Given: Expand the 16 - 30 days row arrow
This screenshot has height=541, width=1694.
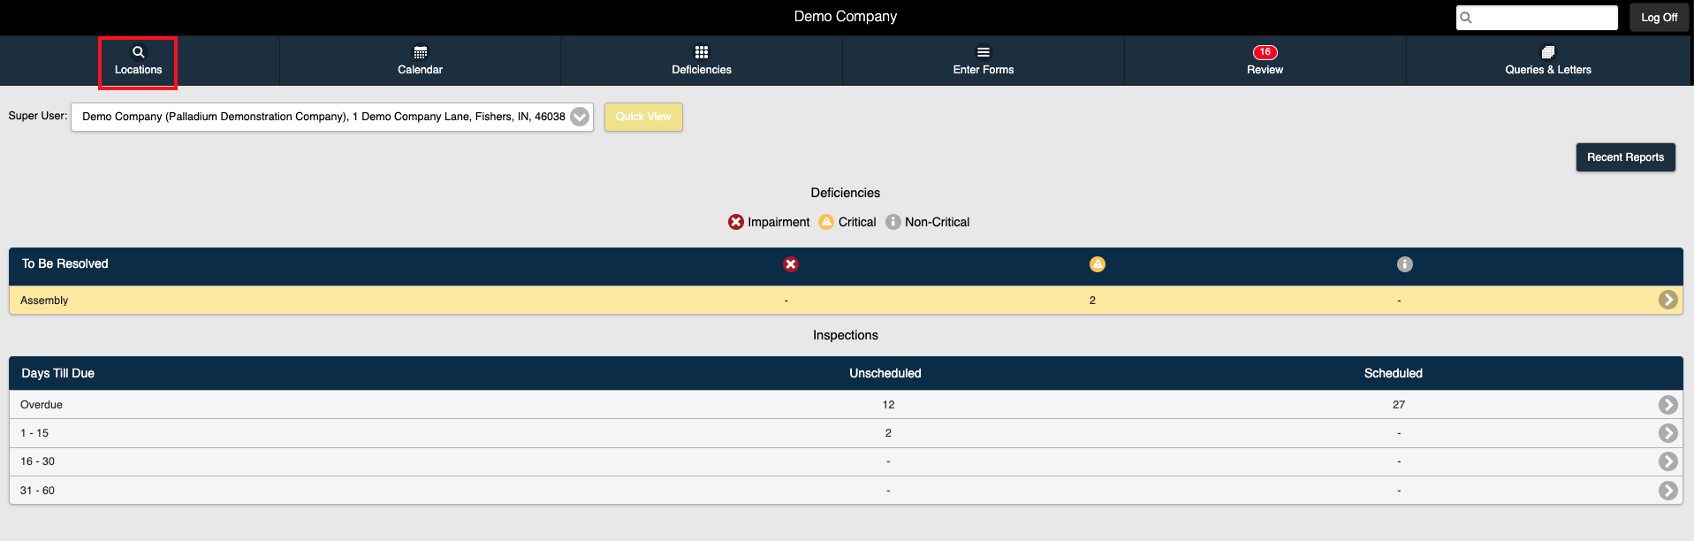Looking at the screenshot, I should [x=1668, y=461].
